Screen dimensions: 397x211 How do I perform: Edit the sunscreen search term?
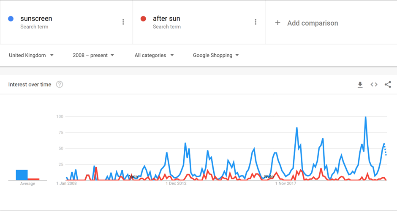pyautogui.click(x=36, y=19)
